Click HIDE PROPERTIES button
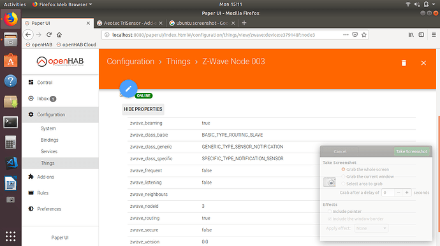Viewport: 440px width, 246px height. (x=143, y=109)
